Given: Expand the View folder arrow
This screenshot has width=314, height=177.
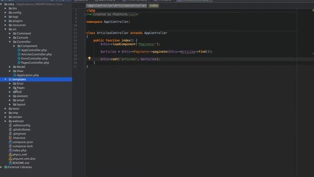Looking at the screenshot, I should (10, 71).
